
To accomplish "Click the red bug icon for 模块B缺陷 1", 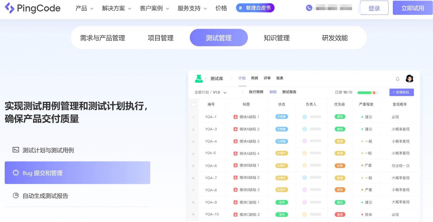I will click(236, 165).
